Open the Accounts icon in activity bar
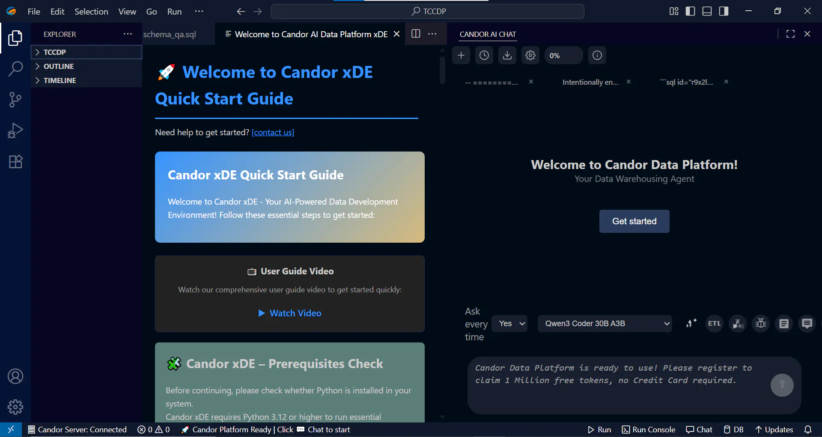 pyautogui.click(x=15, y=376)
